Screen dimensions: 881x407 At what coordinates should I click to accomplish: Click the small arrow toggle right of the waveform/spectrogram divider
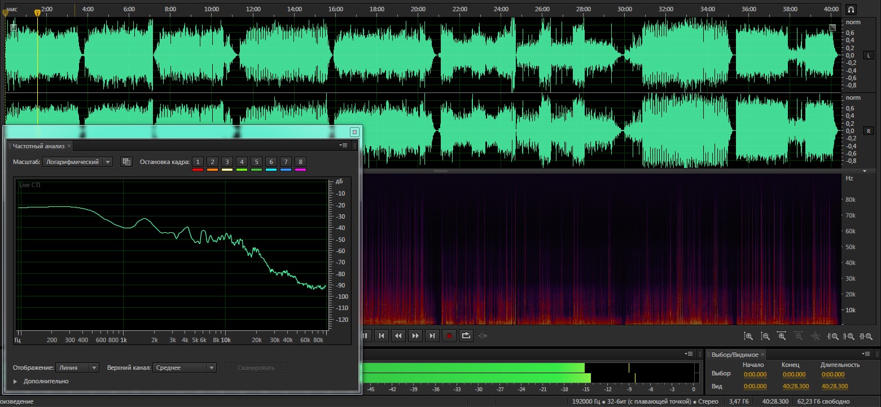pyautogui.click(x=864, y=170)
